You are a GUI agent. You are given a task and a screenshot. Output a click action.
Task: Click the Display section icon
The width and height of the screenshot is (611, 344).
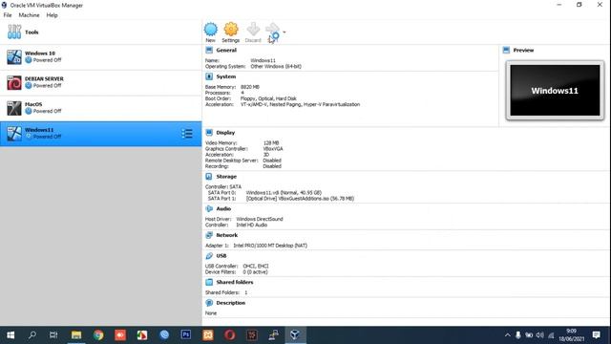[209, 133]
